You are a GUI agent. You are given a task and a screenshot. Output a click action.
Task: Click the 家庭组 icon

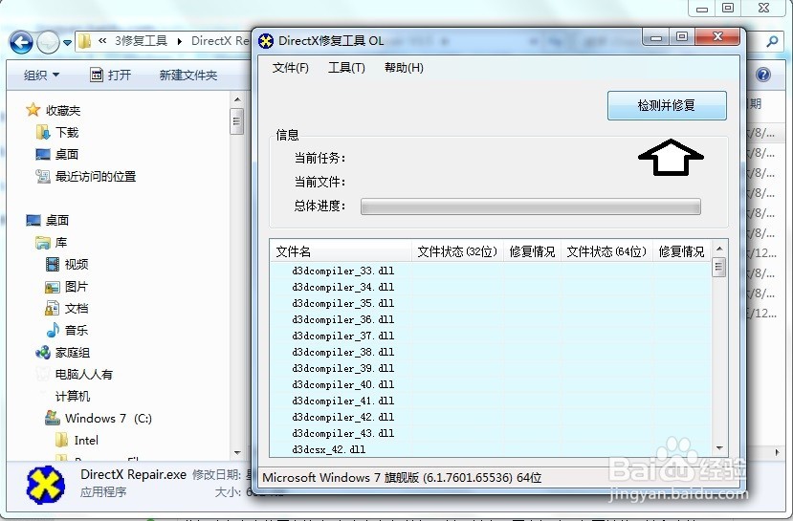tap(43, 352)
